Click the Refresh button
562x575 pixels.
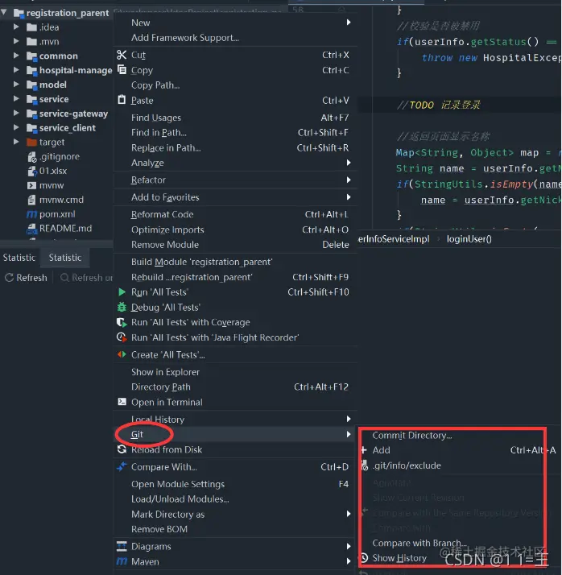26,278
